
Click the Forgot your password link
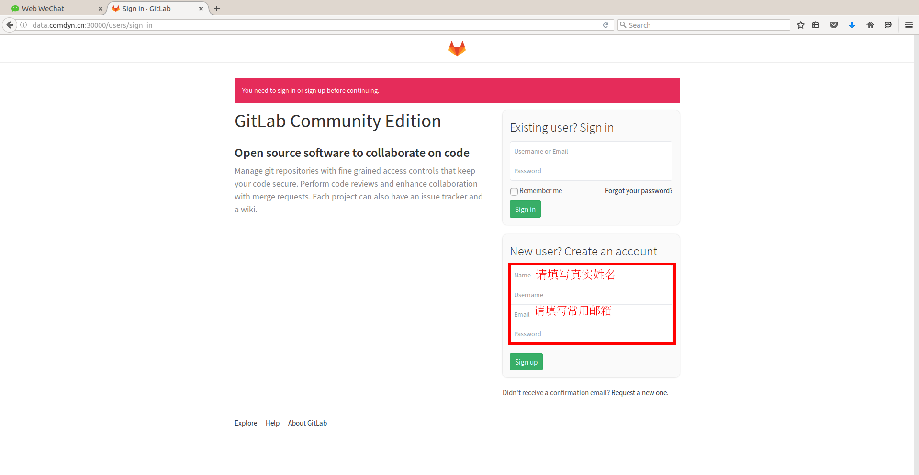pyautogui.click(x=639, y=191)
